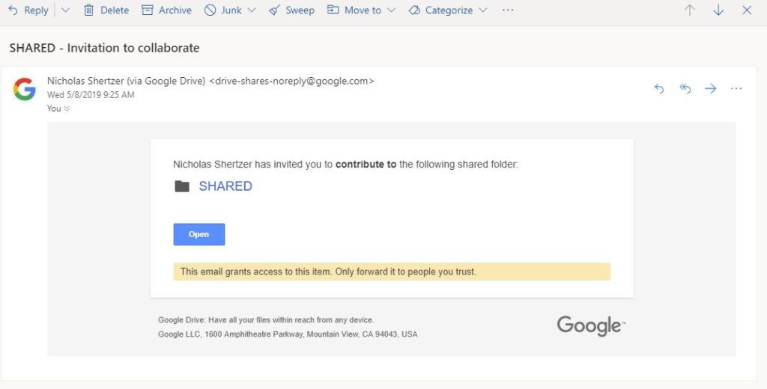Close the message with the X icon
Viewport: 767px width, 389px height.
pos(747,10)
